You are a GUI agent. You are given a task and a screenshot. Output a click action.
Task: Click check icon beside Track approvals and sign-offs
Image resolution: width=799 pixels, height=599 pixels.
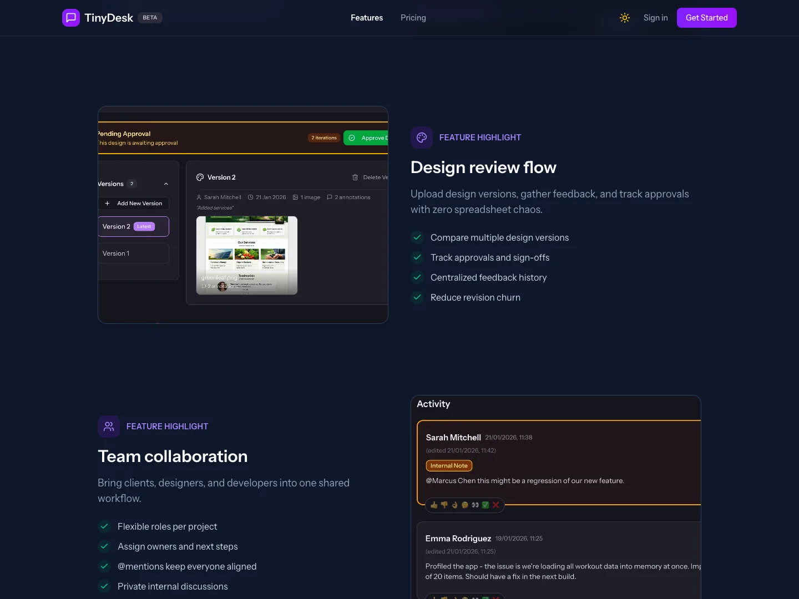point(417,257)
